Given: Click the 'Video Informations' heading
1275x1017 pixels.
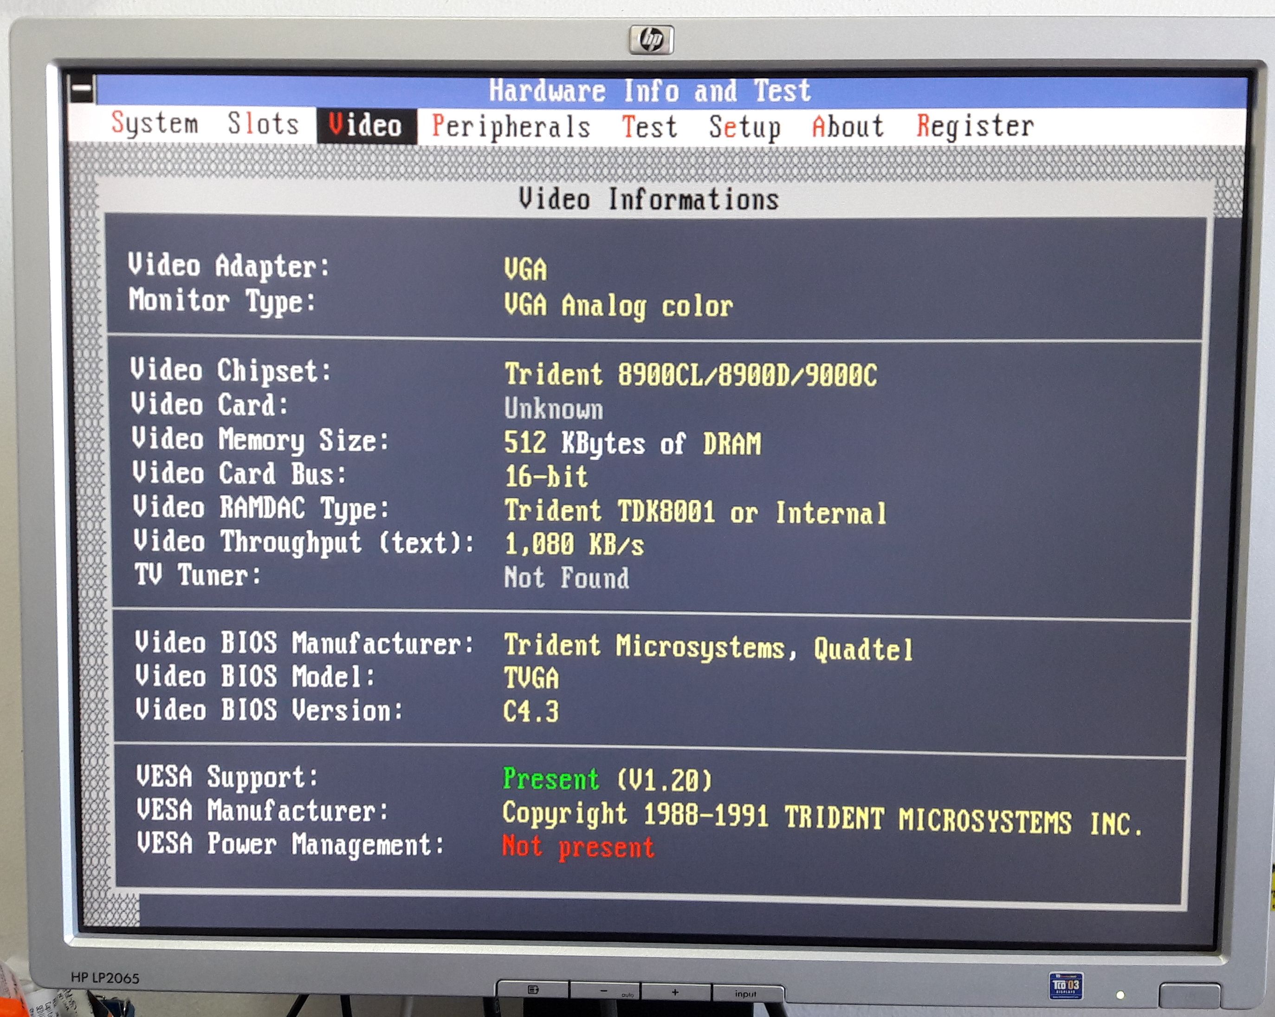Looking at the screenshot, I should (x=648, y=199).
